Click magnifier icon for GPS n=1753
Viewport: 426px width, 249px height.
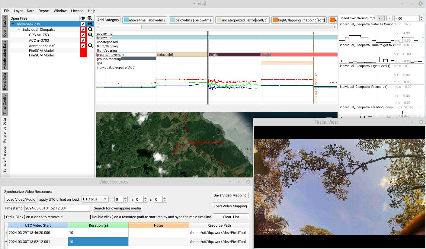[90, 35]
